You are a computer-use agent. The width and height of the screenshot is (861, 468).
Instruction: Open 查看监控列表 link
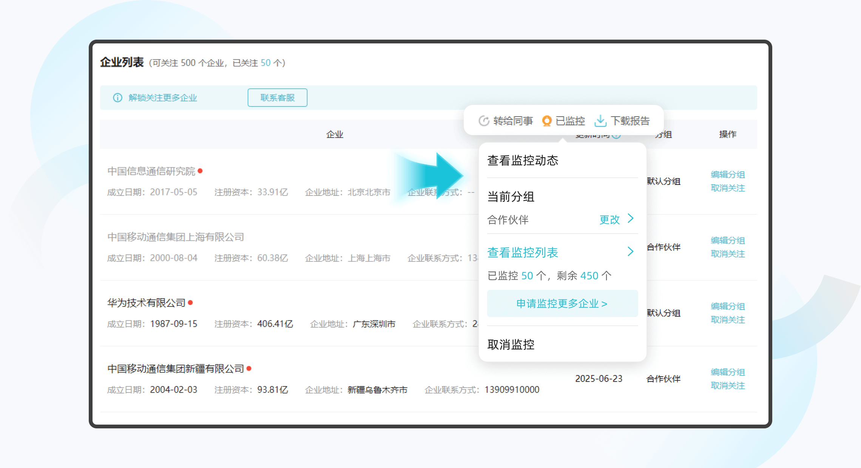coord(523,252)
